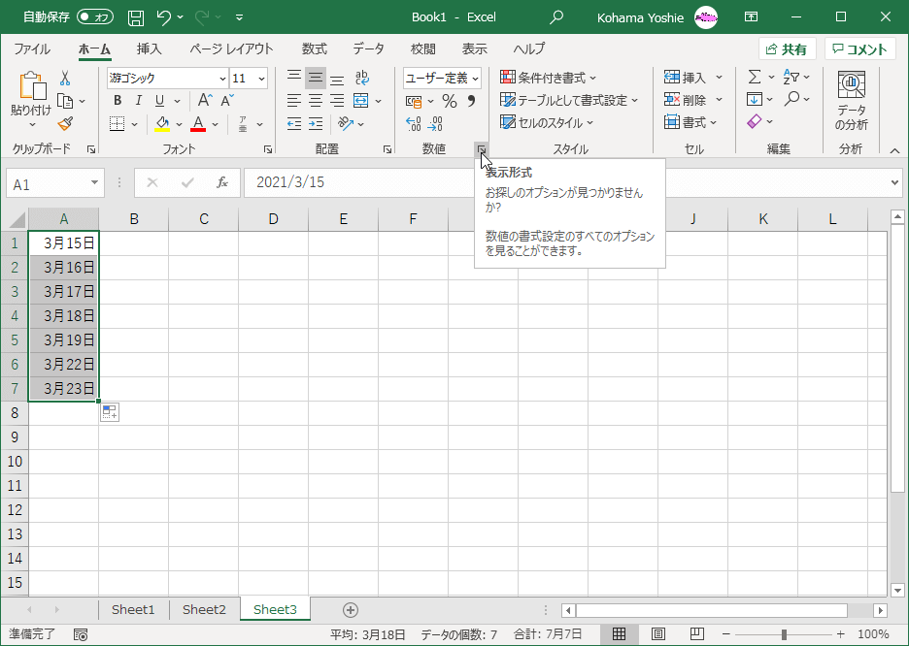The height and width of the screenshot is (646, 909).
Task: Toggle the AutoSave switch
Action: pos(95,17)
